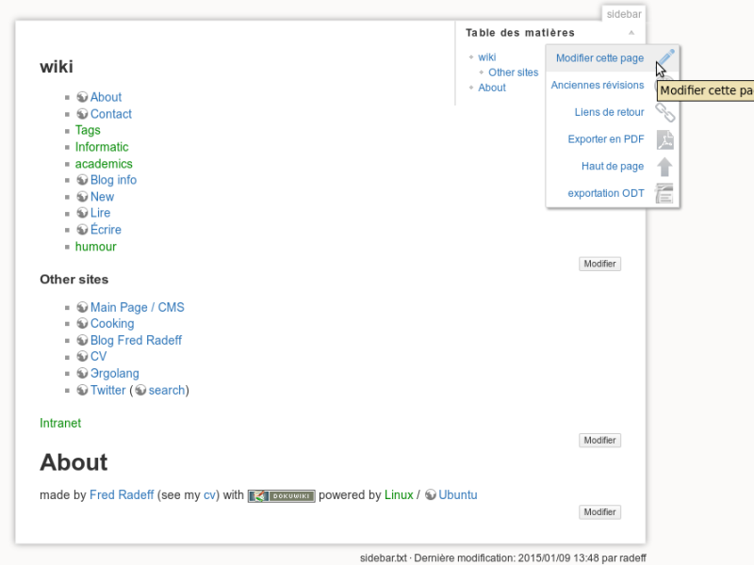This screenshot has height=565, width=754.
Task: Open the Informatic page link
Action: tap(102, 147)
